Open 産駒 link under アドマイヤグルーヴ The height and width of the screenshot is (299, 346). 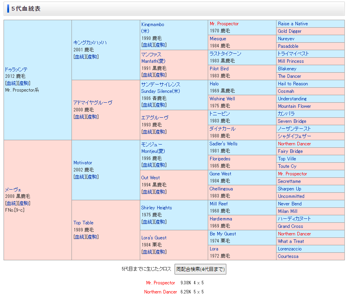point(93,117)
